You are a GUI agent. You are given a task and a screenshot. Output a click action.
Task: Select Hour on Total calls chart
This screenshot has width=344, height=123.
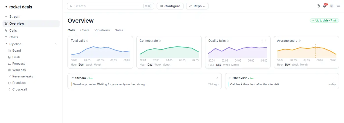(74, 65)
